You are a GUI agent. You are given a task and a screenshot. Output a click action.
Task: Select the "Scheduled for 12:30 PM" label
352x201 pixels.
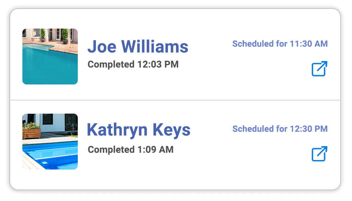[x=280, y=129]
